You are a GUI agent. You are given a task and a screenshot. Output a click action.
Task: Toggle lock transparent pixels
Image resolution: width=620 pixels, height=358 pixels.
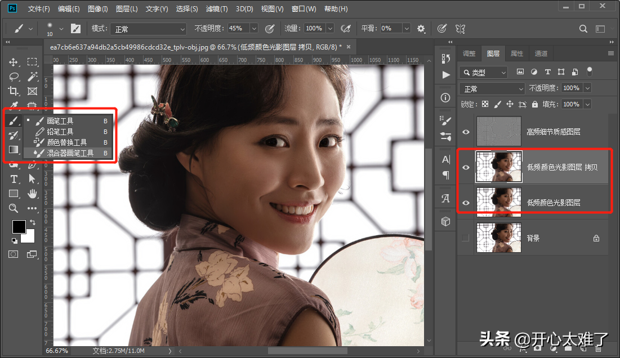[485, 104]
